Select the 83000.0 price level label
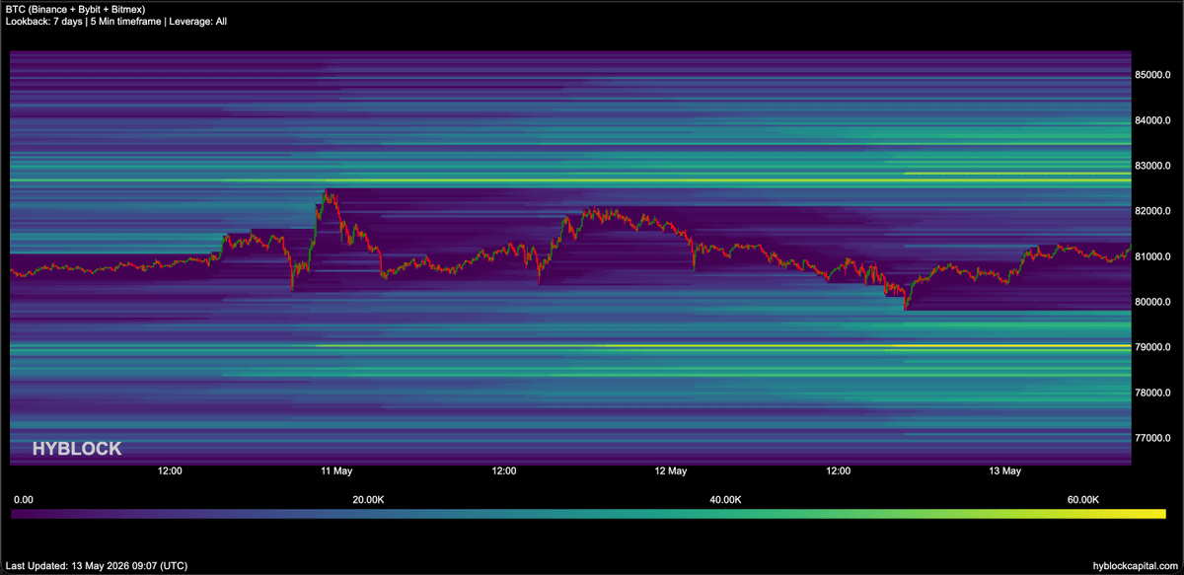 (x=1153, y=166)
